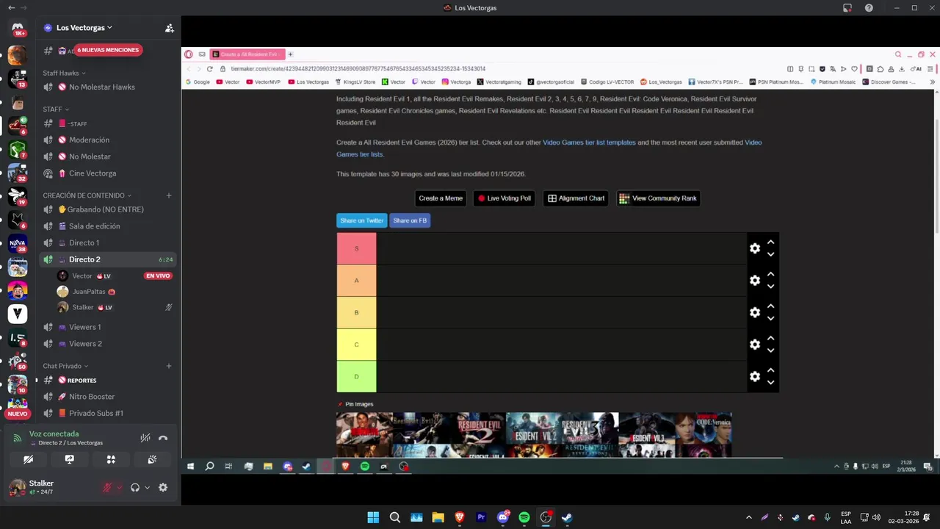Move B tier row up arrow
Viewport: 940px width, 529px height.
[x=770, y=306]
